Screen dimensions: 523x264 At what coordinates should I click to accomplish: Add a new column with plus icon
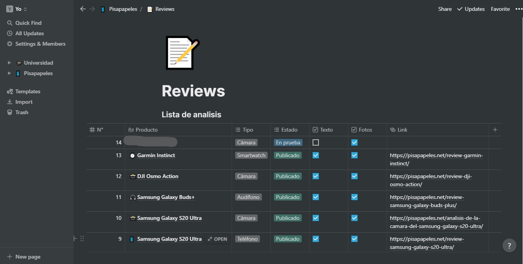[495, 130]
